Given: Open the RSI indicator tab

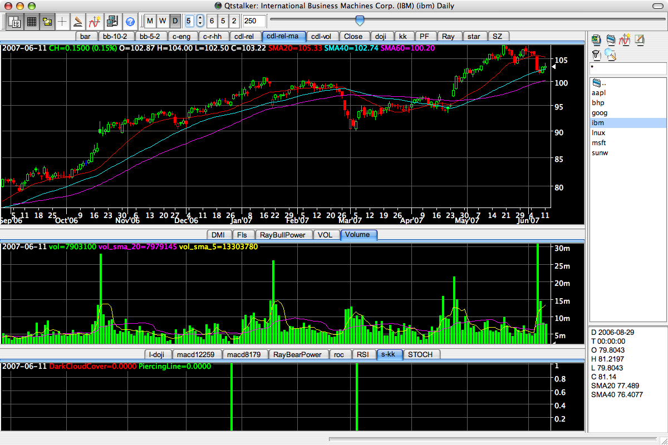Looking at the screenshot, I should click(x=362, y=354).
